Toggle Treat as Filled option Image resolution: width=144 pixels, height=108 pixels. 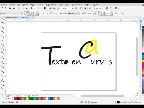116,13
